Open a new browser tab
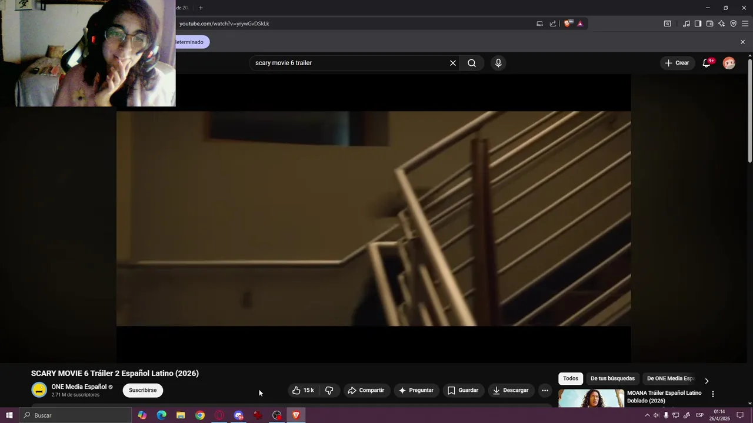Screen dimensions: 753x423 point(201,8)
